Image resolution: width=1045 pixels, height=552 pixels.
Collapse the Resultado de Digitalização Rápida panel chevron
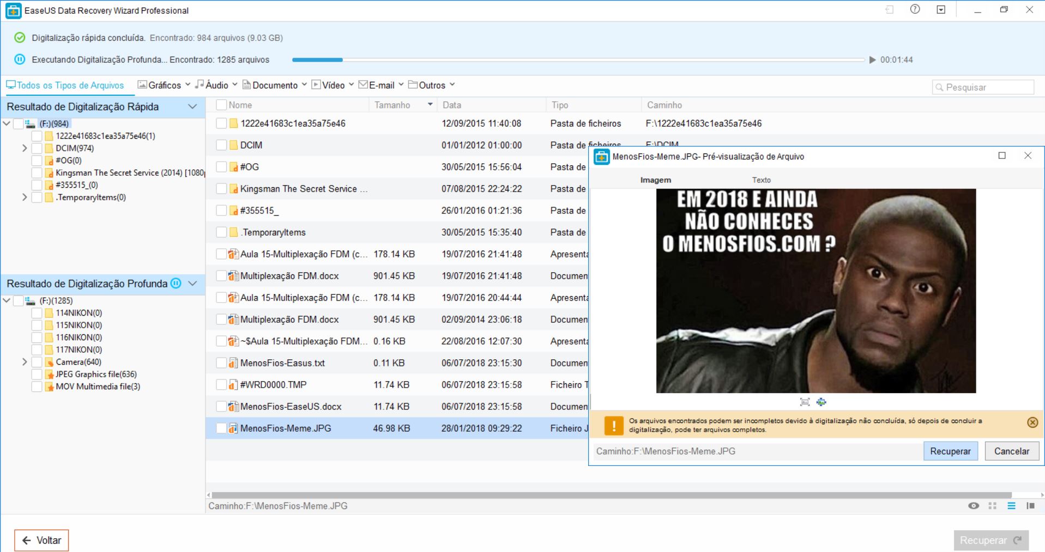pos(192,107)
